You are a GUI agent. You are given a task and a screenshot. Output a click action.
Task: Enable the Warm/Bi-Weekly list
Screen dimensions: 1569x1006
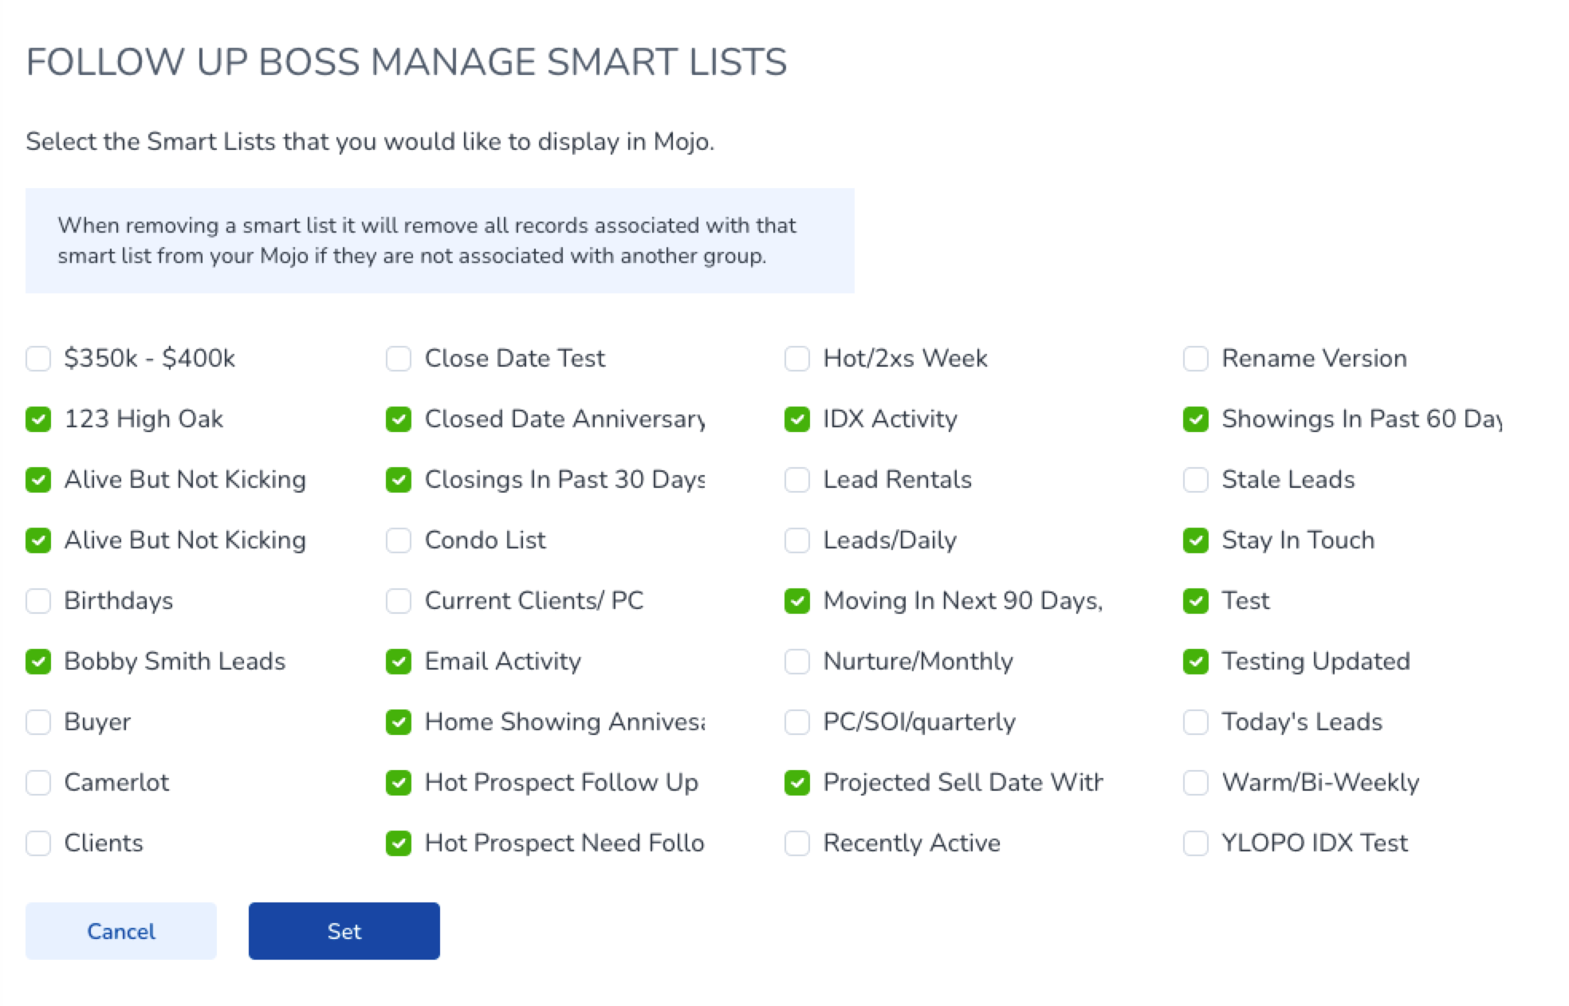tap(1196, 783)
